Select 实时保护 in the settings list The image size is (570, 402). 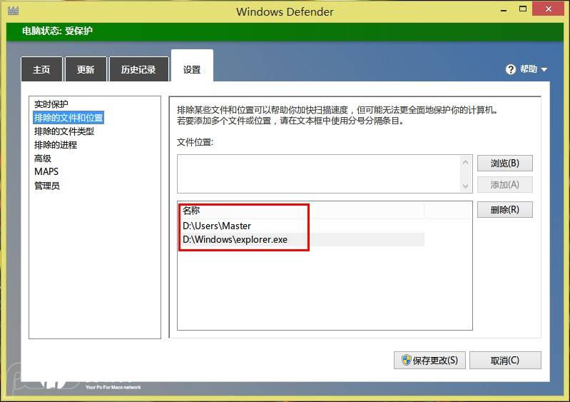tap(51, 104)
